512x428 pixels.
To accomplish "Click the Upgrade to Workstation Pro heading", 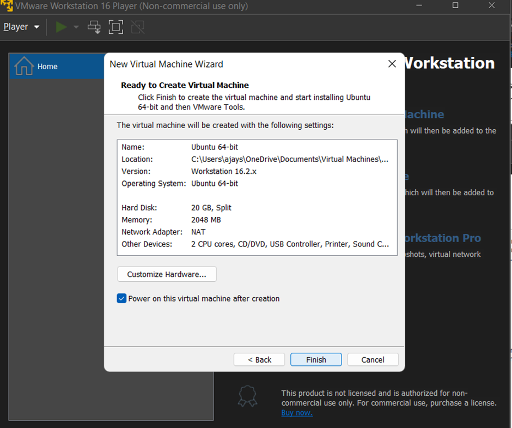I will [x=442, y=238].
